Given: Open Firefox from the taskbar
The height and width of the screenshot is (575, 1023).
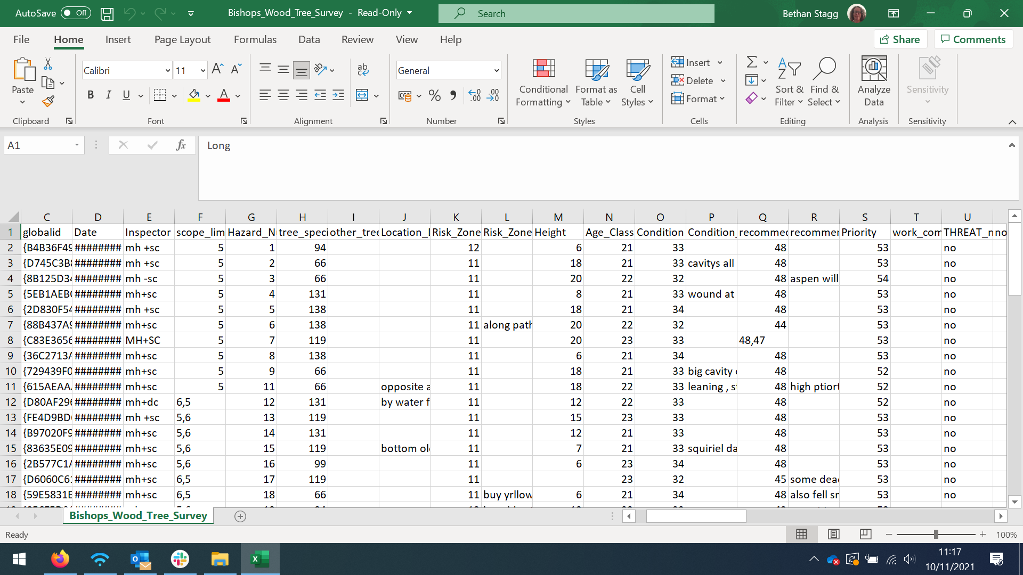Looking at the screenshot, I should pos(60,559).
